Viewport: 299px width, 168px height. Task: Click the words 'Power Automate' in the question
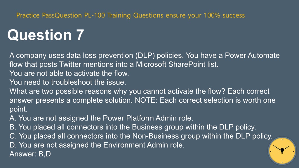pyautogui.click(x=252, y=55)
